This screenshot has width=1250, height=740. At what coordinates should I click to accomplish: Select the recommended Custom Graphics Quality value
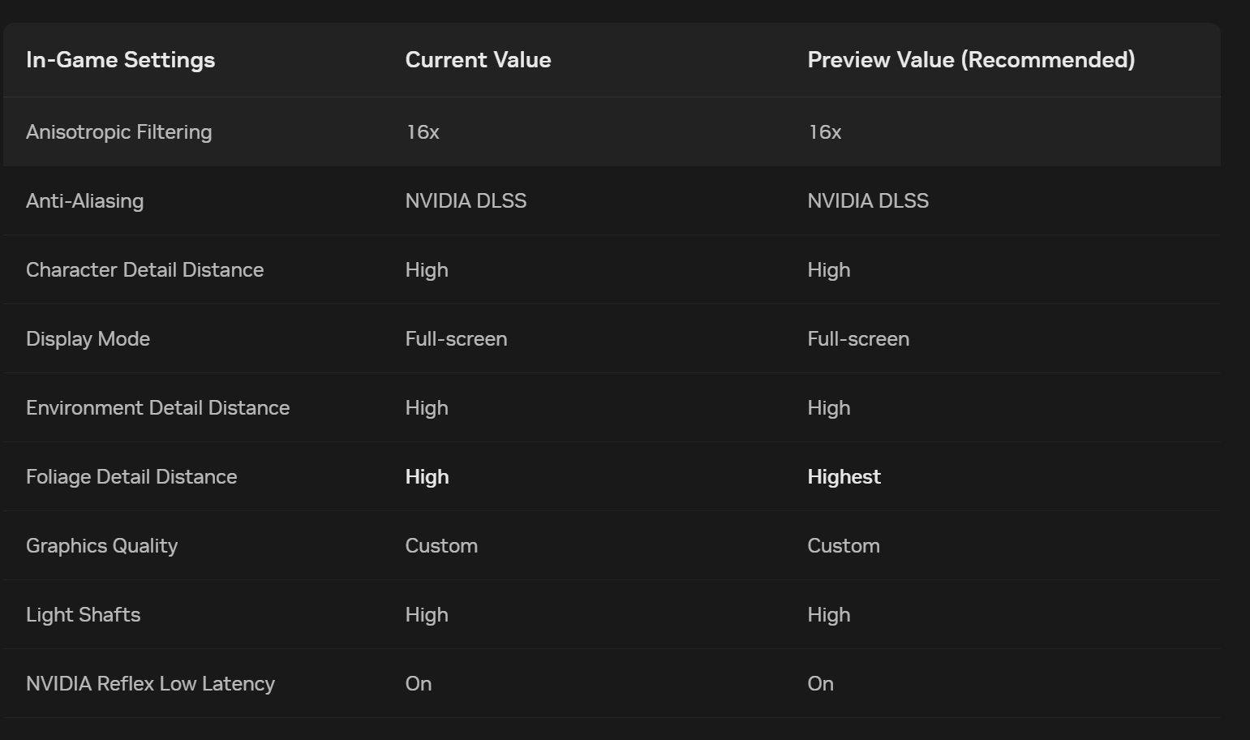(x=843, y=546)
